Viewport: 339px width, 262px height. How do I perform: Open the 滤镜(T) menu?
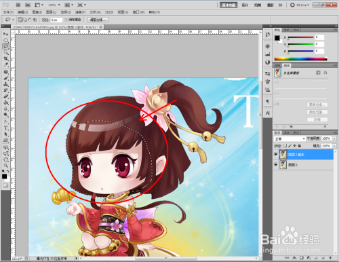[x=80, y=12]
